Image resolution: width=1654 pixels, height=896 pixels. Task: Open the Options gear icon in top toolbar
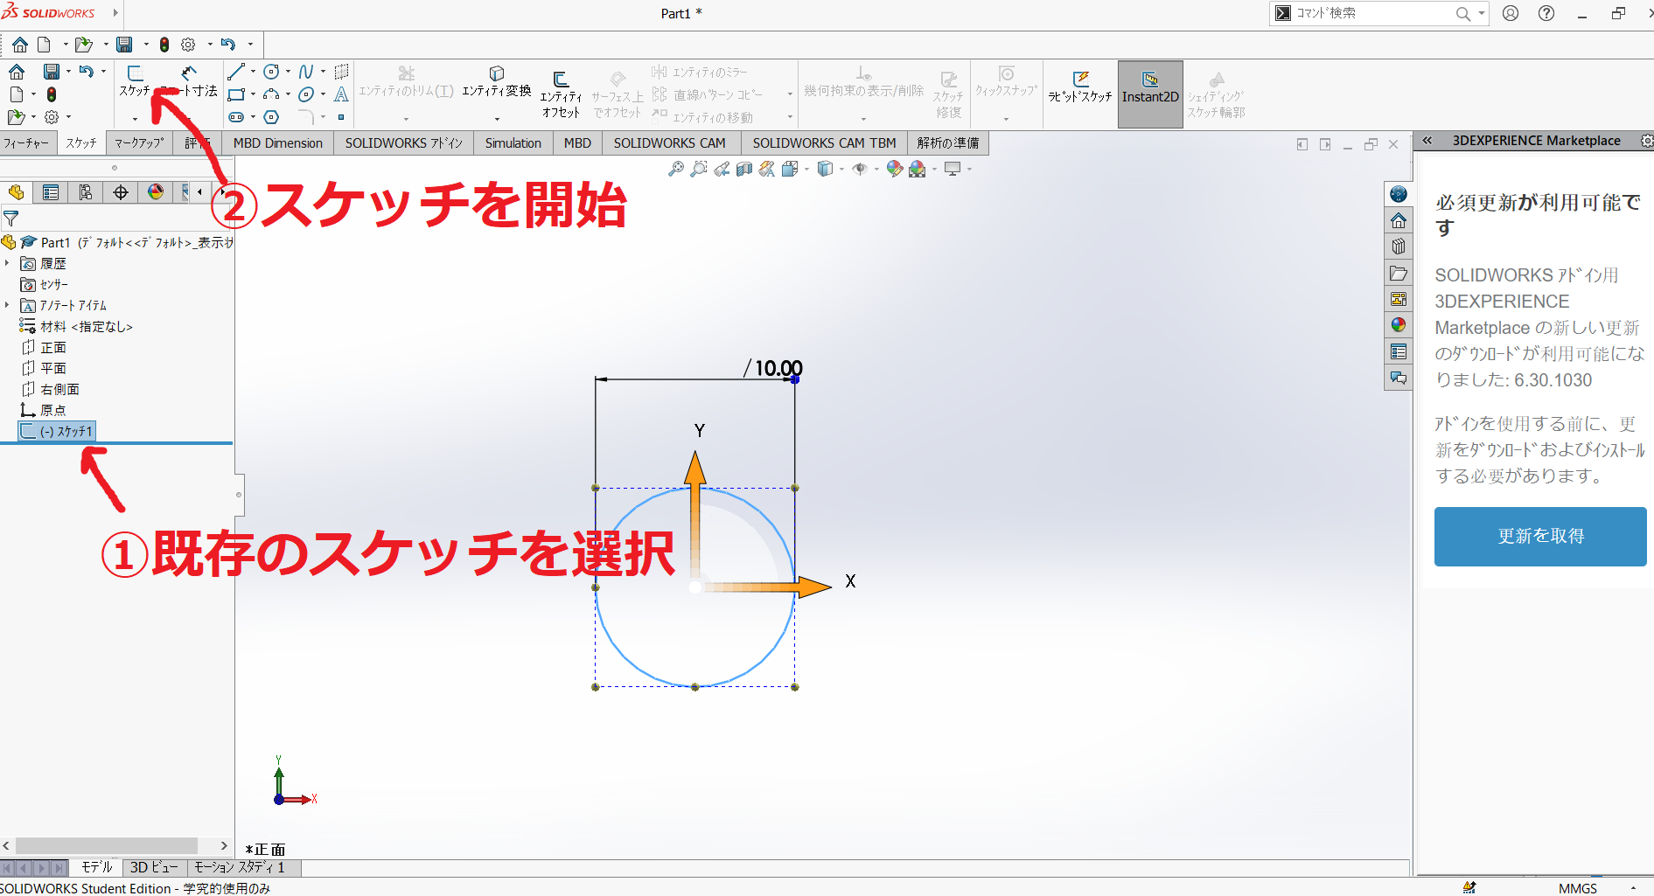188,44
